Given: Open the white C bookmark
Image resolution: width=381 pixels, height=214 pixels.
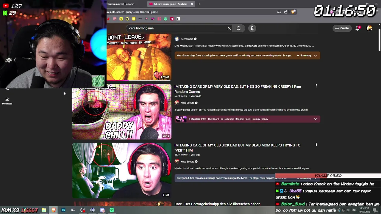Looking at the screenshot, I should (x=178, y=19).
